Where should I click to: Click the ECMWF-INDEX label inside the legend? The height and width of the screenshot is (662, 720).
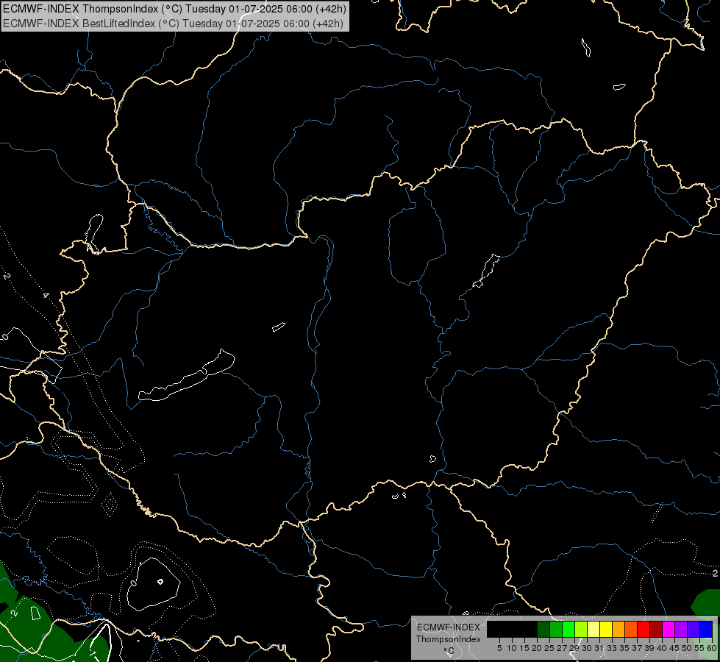[x=448, y=627]
